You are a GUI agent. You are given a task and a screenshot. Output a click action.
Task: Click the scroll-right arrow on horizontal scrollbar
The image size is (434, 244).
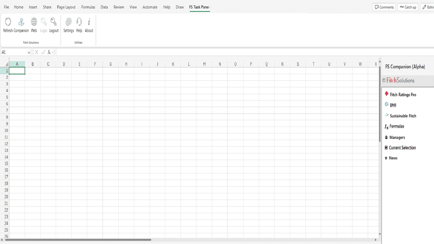[376, 240]
